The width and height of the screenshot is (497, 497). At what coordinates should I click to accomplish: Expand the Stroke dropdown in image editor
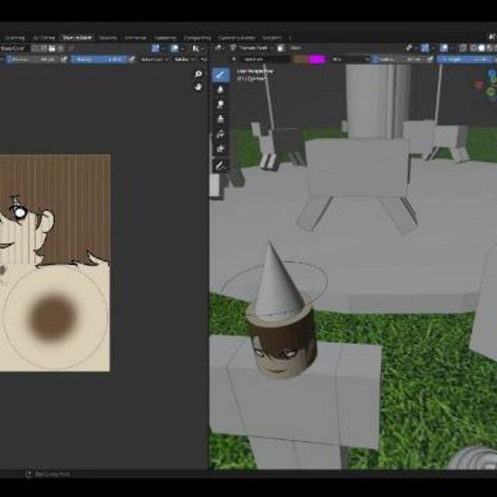point(184,59)
